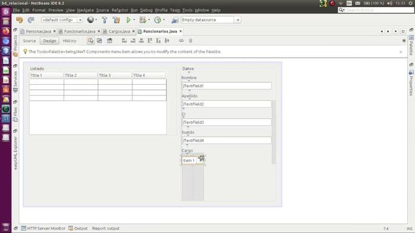Screen dimensions: 415x233
Task: Maximize editor using the square tab-bar icon
Action: point(403,32)
